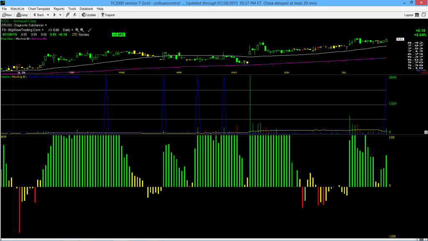428x241 pixels.
Task: Select the line drawing tool icon
Action: point(89,30)
